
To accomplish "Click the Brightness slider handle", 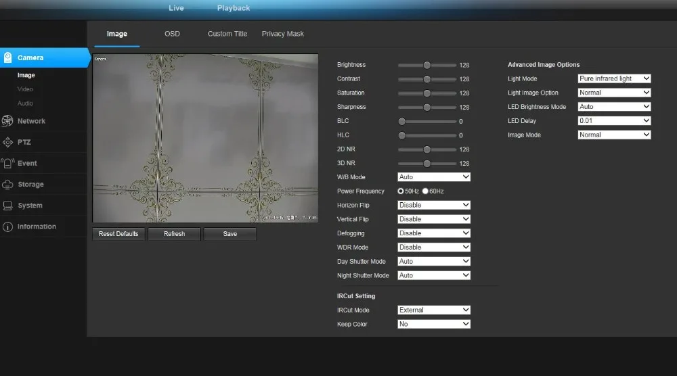I will click(427, 65).
